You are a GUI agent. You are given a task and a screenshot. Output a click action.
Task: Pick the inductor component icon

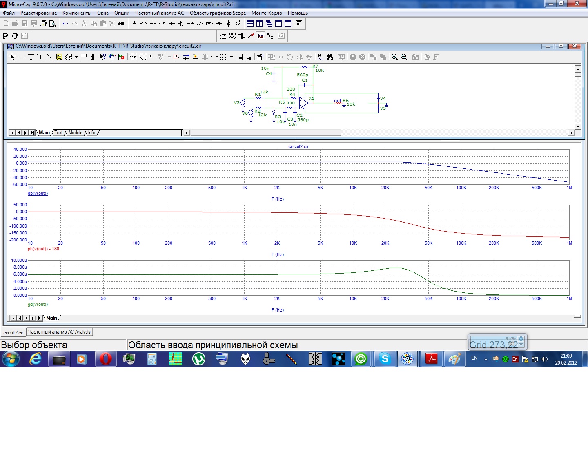coord(163,24)
